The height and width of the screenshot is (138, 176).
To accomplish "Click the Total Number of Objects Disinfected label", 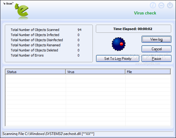I will 37,40.
